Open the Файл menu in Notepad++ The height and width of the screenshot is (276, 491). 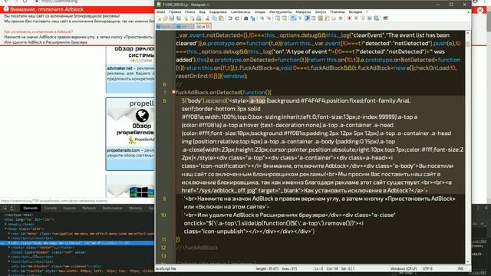click(x=160, y=12)
